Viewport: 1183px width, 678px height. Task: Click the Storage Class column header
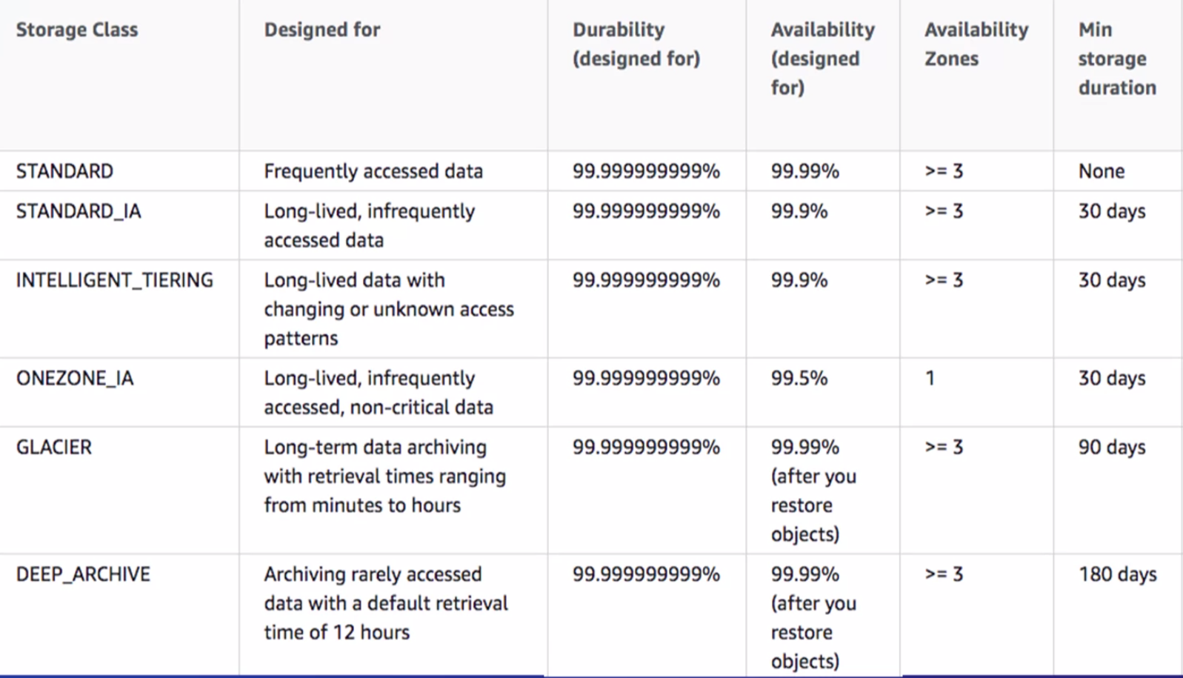point(77,30)
